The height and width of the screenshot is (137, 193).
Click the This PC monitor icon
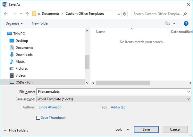[x=10, y=34]
